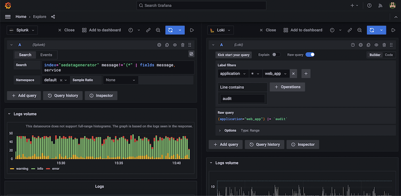Duplicate Loki query A
401x196 pixels.
tap(368, 45)
